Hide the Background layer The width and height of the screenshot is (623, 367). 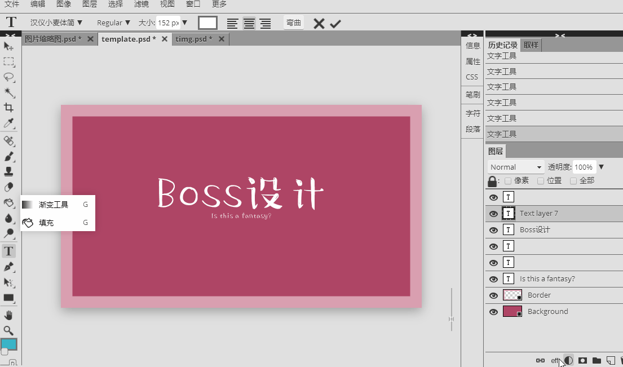tap(493, 312)
